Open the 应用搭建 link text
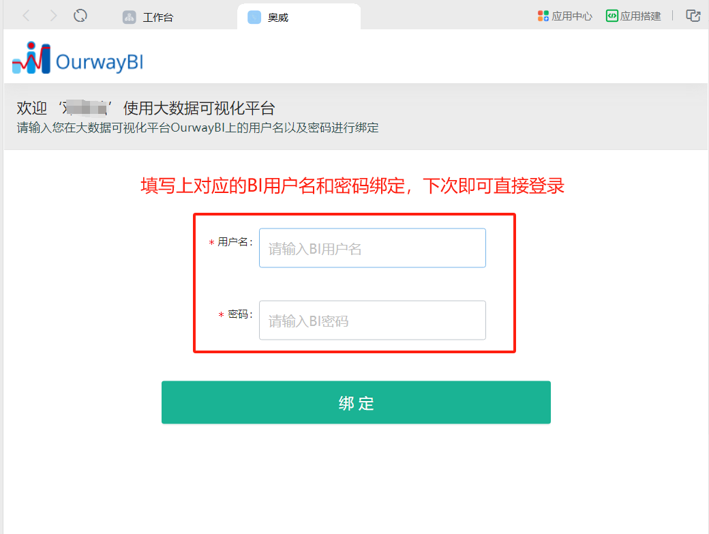Screen dimensions: 709x534 [640, 16]
